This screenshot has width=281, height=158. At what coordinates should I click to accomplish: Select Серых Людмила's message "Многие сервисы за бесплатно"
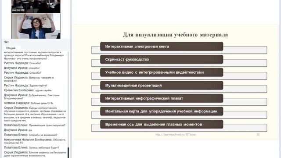[35, 154]
